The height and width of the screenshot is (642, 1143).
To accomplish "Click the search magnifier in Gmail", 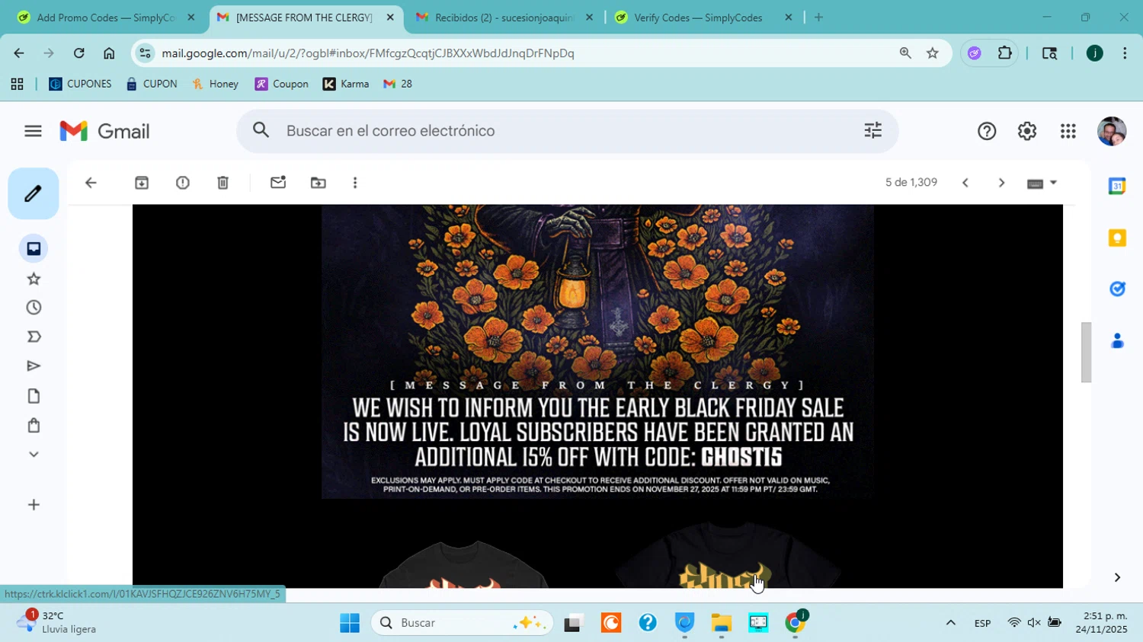I will [x=261, y=131].
